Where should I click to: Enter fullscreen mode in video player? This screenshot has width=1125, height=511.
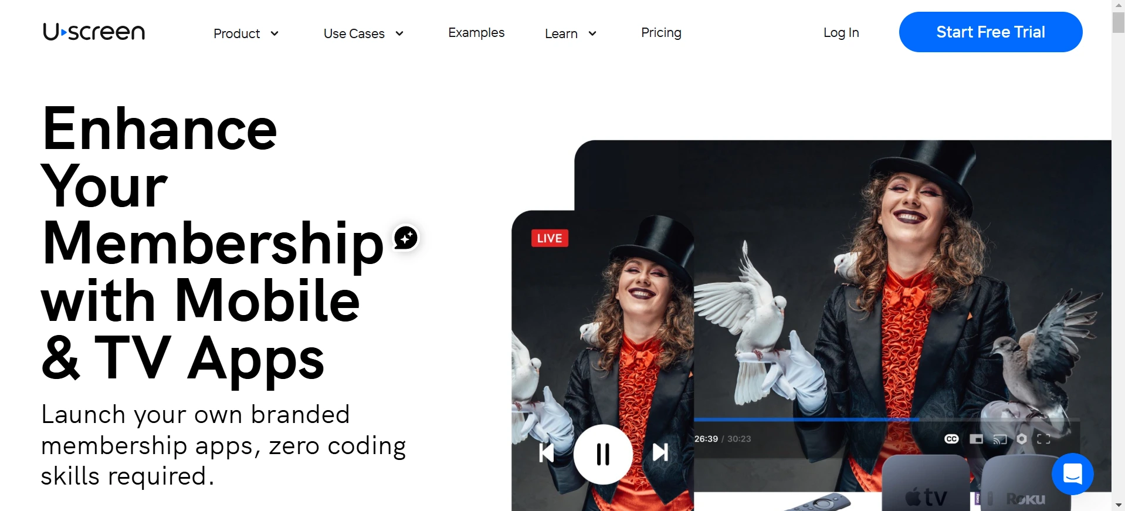click(1043, 439)
